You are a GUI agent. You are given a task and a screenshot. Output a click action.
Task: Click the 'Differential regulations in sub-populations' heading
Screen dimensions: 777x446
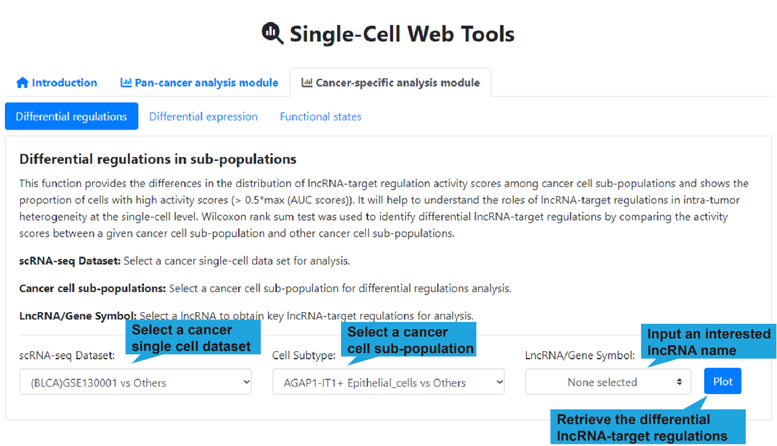(158, 159)
